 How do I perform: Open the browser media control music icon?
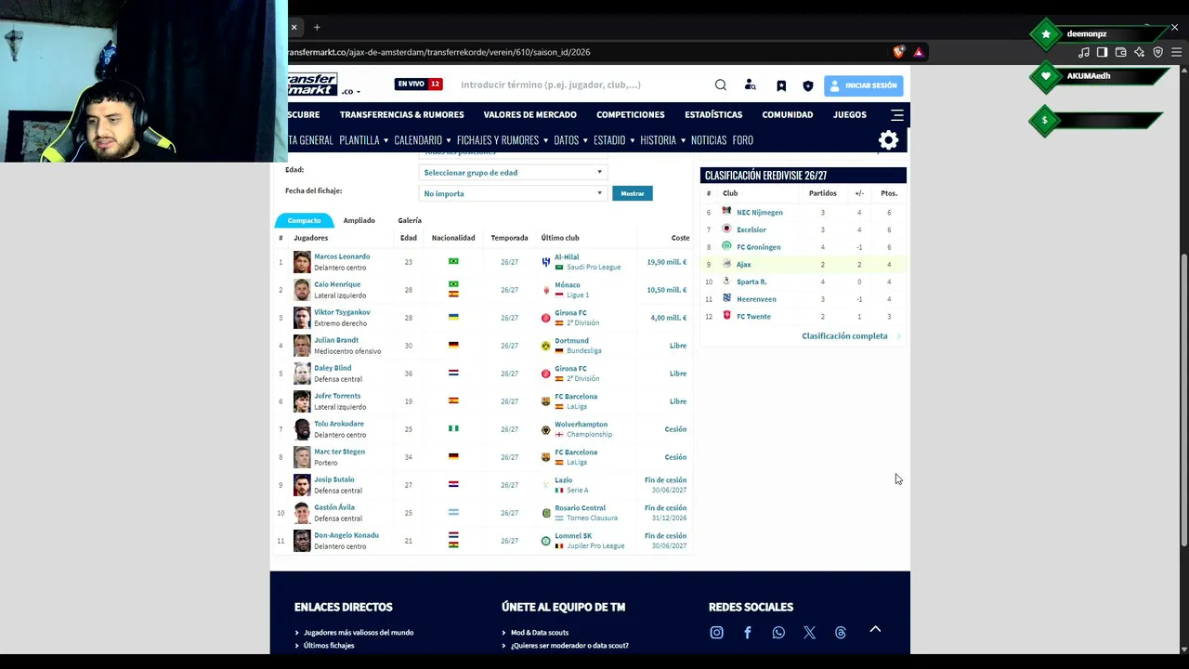click(x=1084, y=52)
